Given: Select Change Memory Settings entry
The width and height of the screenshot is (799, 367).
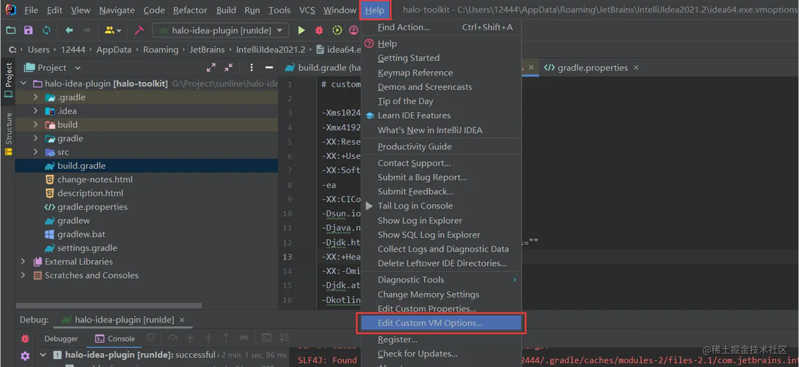Looking at the screenshot, I should coord(441,295).
